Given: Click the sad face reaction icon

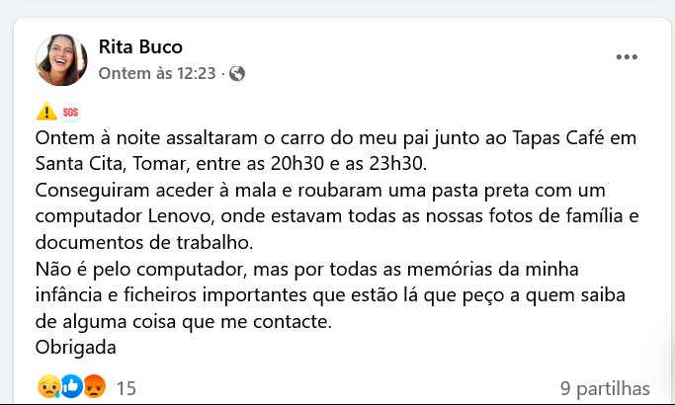Looking at the screenshot, I should [47, 387].
